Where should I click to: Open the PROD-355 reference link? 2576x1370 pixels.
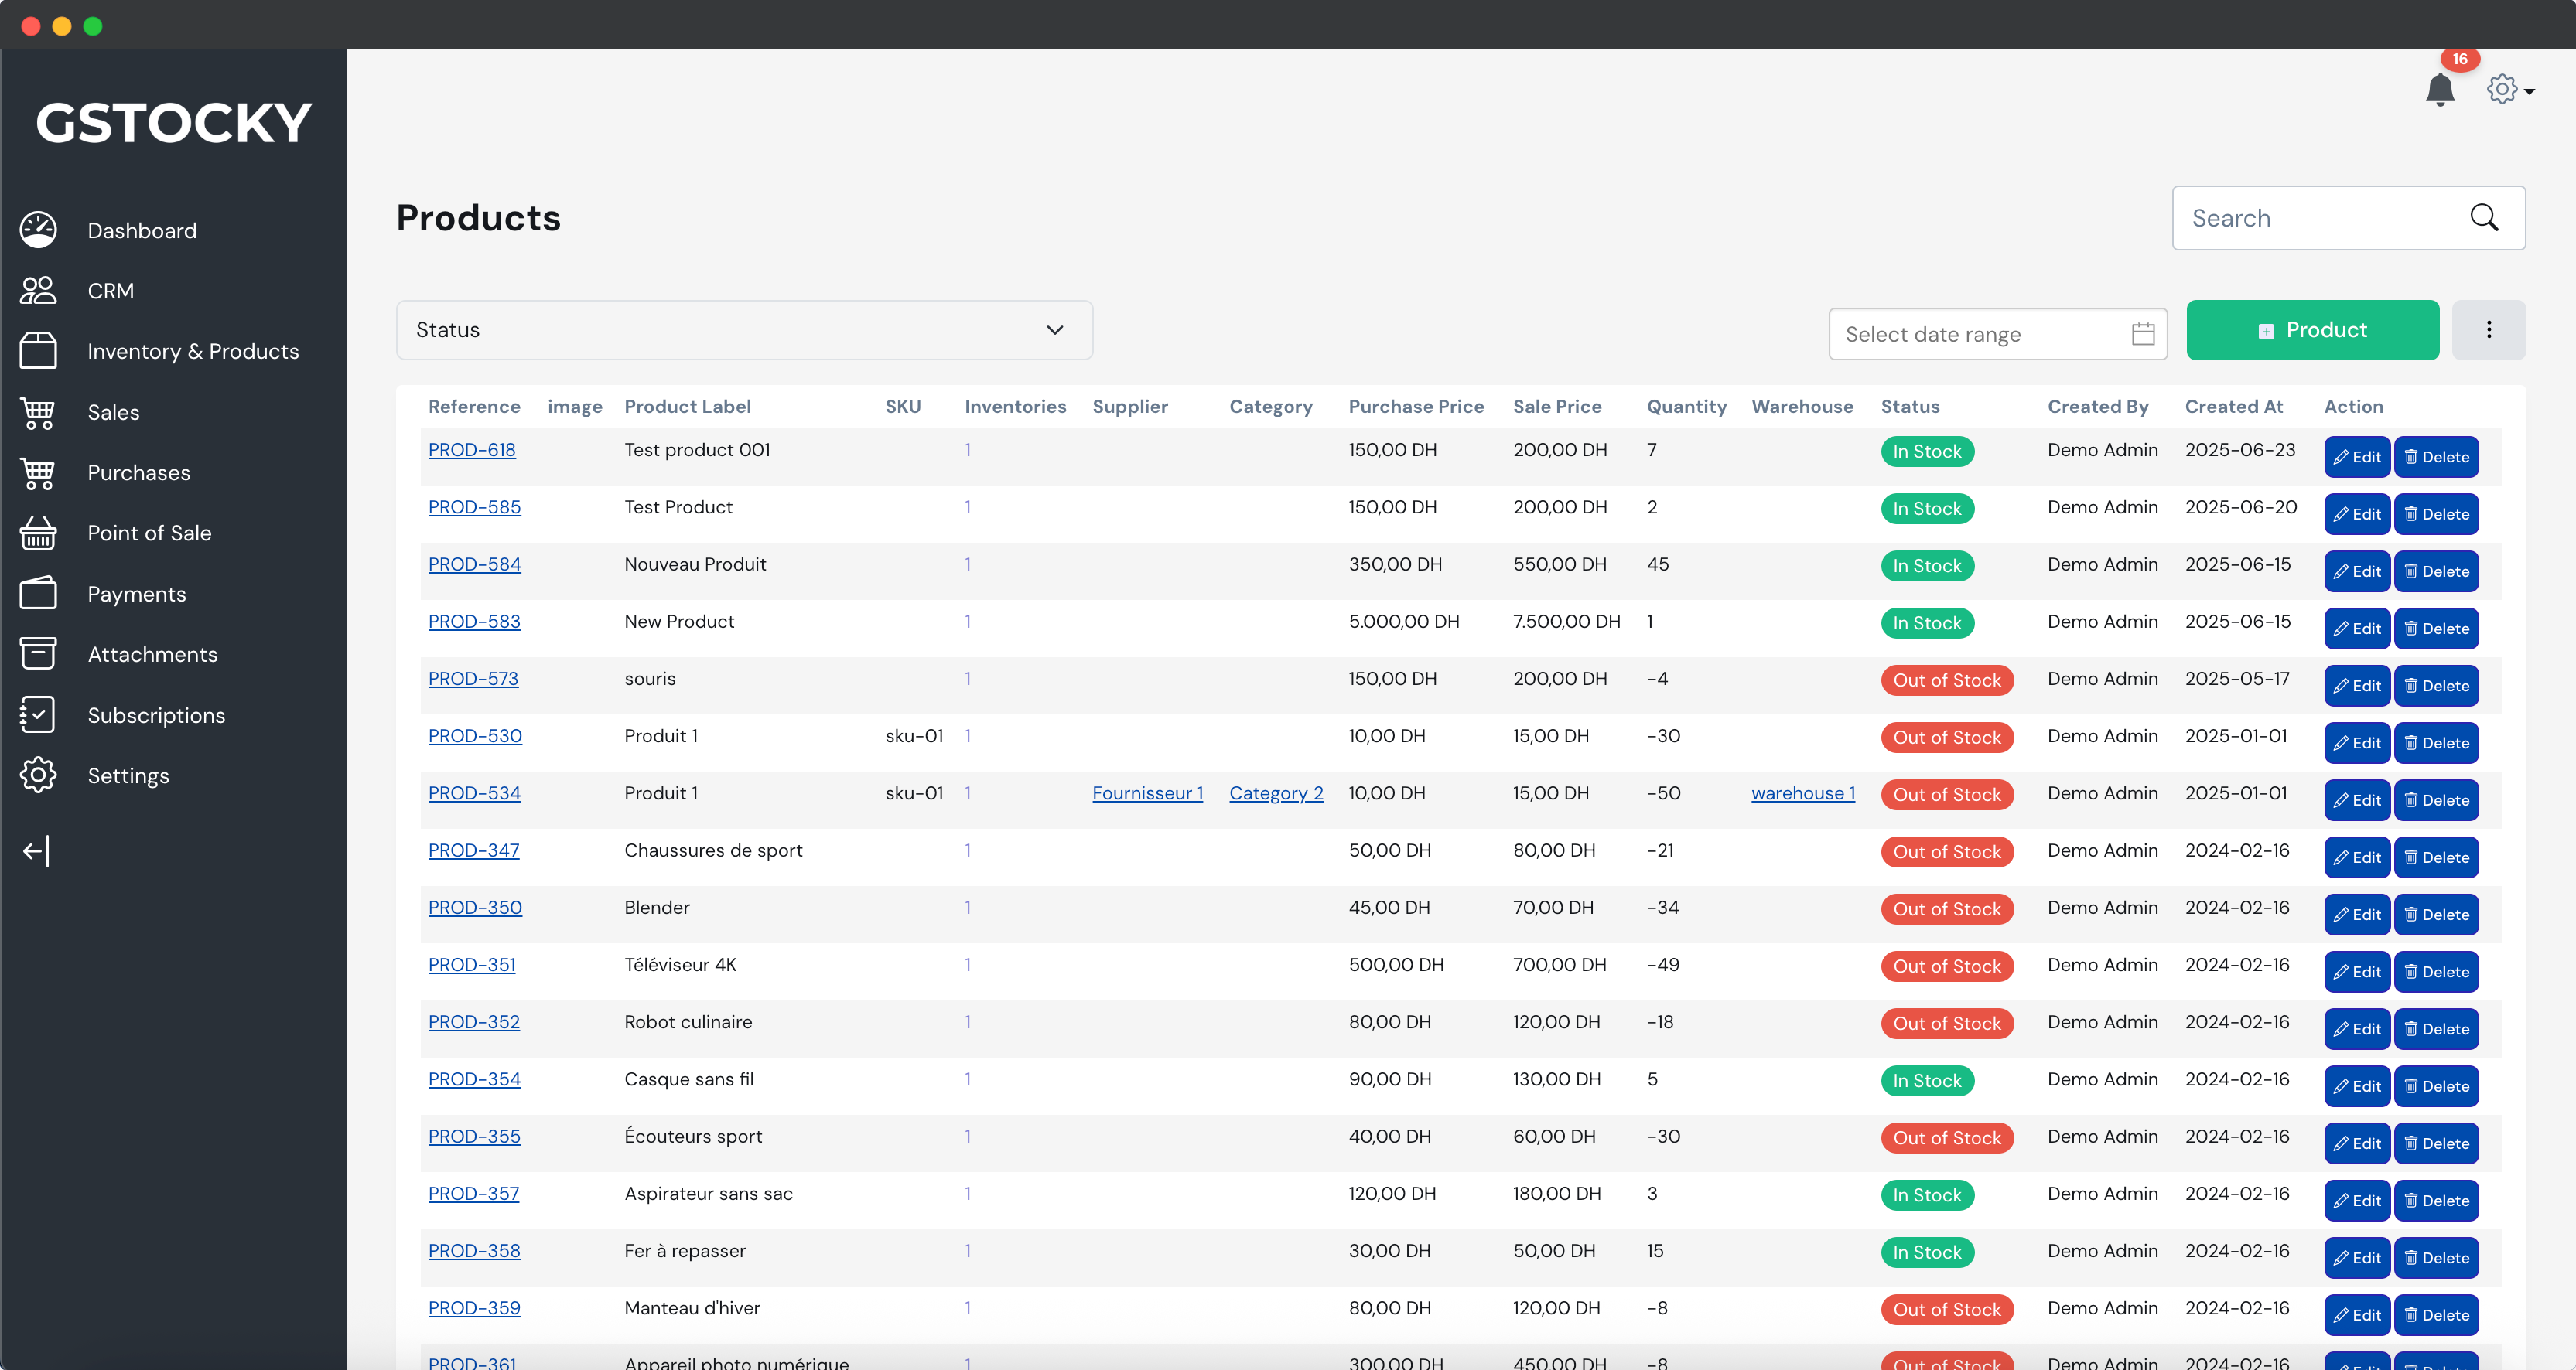click(x=474, y=1137)
